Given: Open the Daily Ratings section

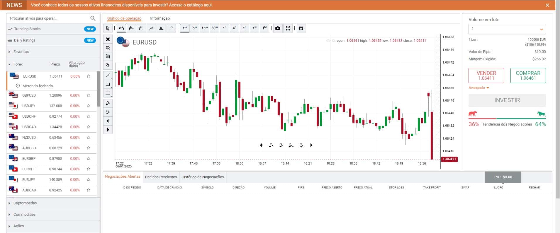Looking at the screenshot, I should pos(53,40).
